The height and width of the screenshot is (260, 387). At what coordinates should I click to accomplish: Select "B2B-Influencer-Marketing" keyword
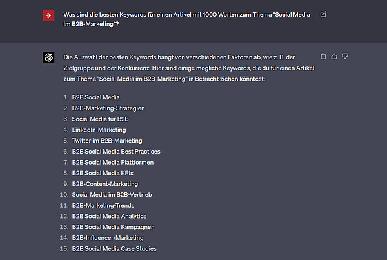pos(108,238)
